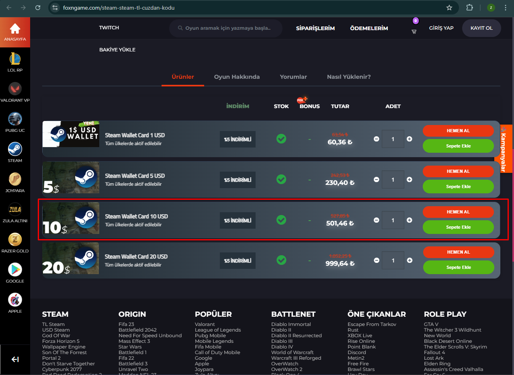Open ÖDEMELERİM menu item
The image size is (514, 375).
click(x=369, y=28)
